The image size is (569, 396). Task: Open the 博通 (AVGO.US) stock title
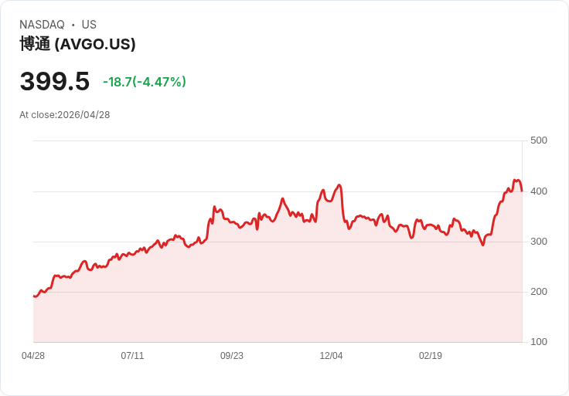tap(77, 44)
